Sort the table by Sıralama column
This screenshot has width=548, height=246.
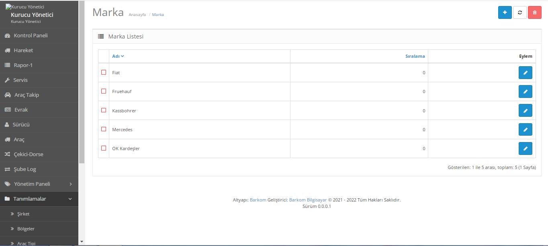pyautogui.click(x=415, y=56)
